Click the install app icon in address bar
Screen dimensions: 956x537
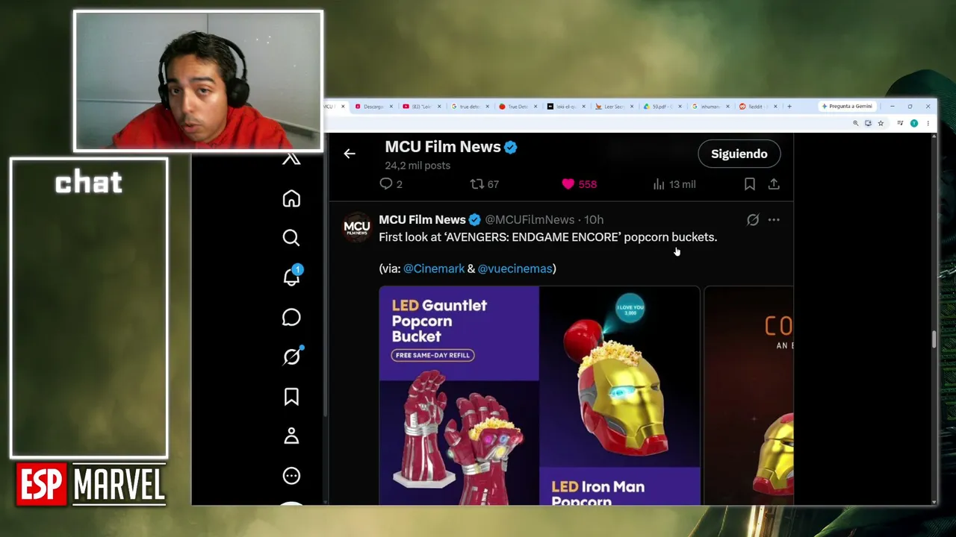pos(868,123)
